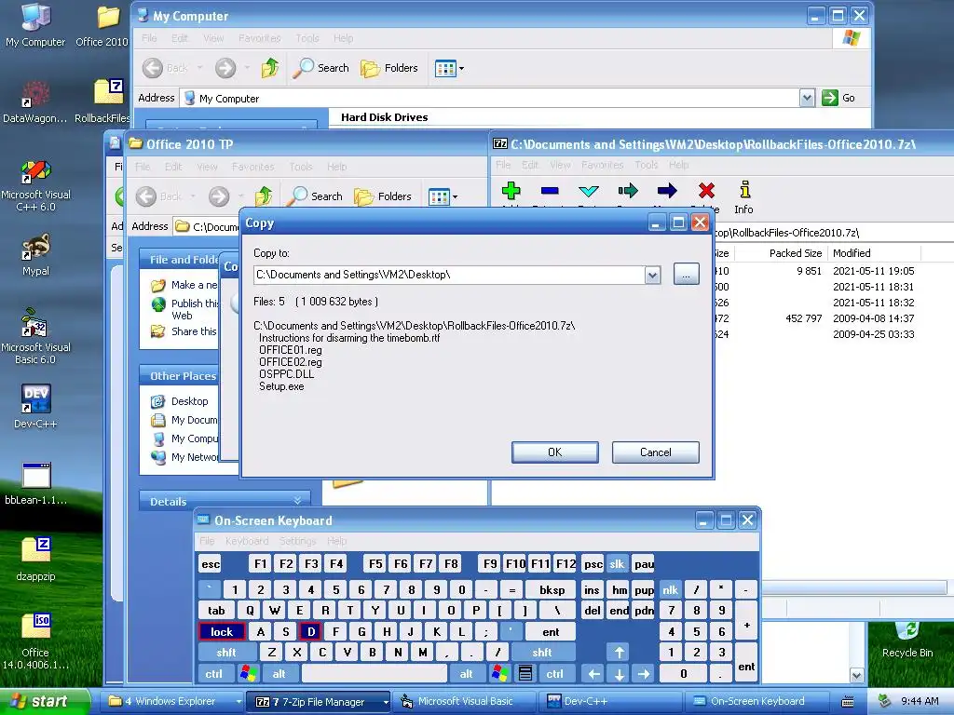
Task: Select the DataWagon desktop shortcut
Action: (35, 101)
